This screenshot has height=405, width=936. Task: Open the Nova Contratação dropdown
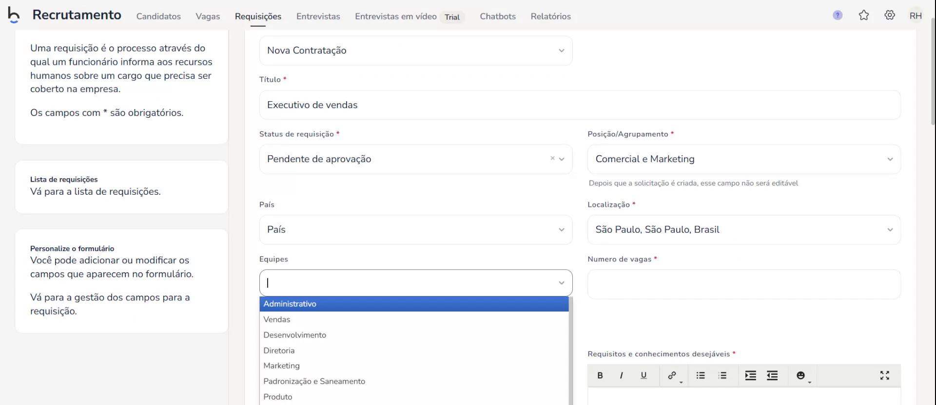416,51
